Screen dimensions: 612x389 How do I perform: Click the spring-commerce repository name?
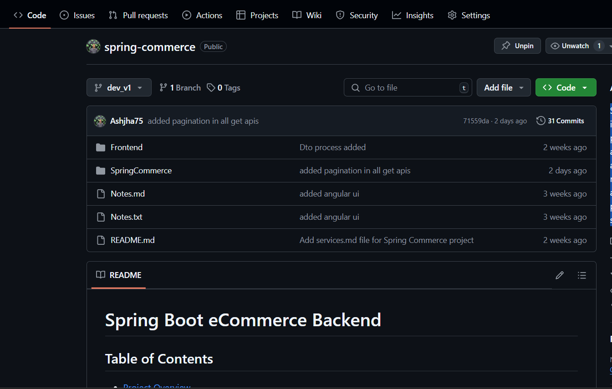pos(150,47)
